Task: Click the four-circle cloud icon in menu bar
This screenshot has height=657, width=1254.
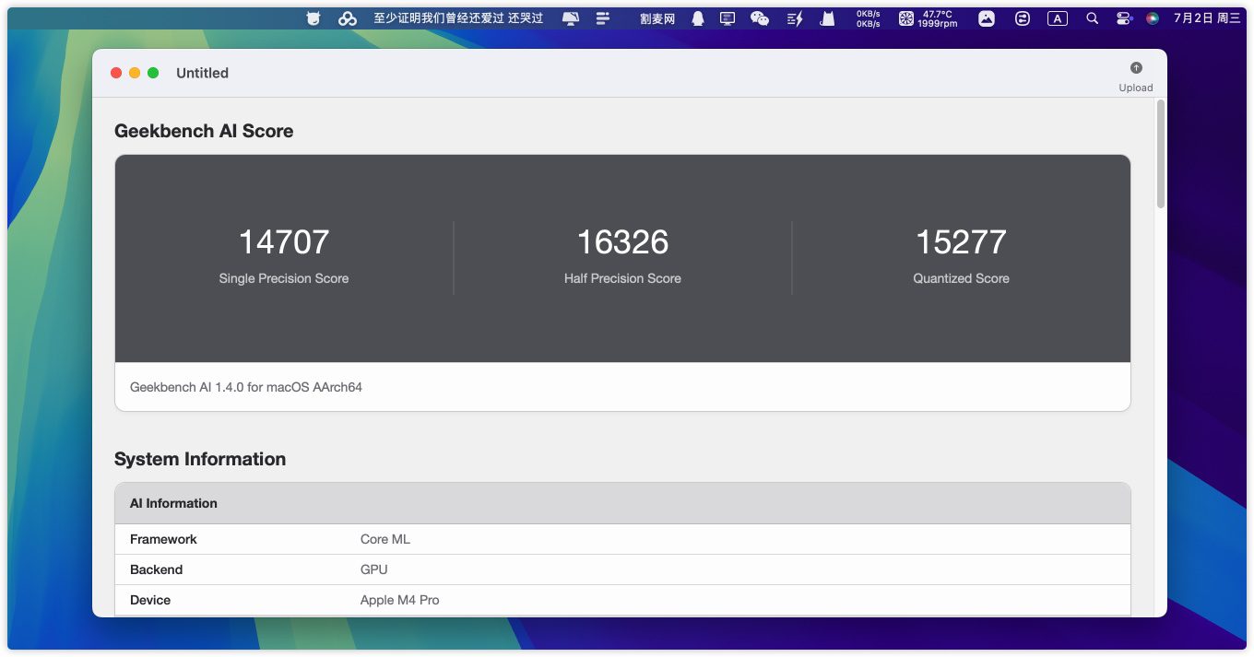Action: [347, 18]
